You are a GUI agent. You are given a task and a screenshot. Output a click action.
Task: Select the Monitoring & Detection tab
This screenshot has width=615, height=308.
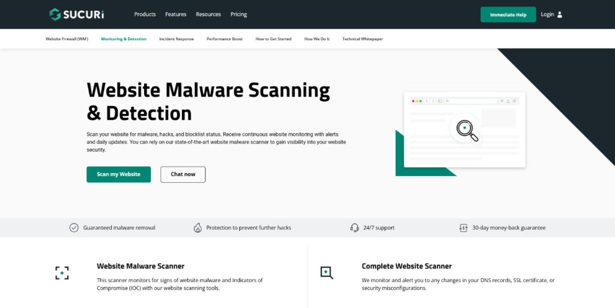coord(124,39)
